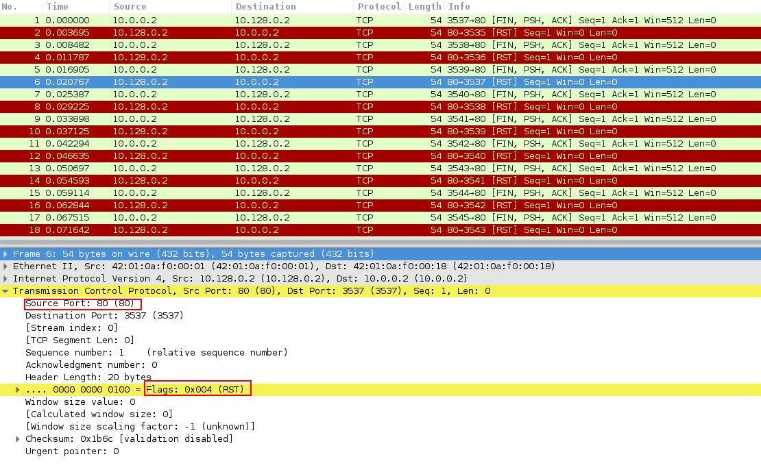Select RST packet 16 at time 0.062844
This screenshot has height=472, width=761.
pyautogui.click(x=380, y=206)
